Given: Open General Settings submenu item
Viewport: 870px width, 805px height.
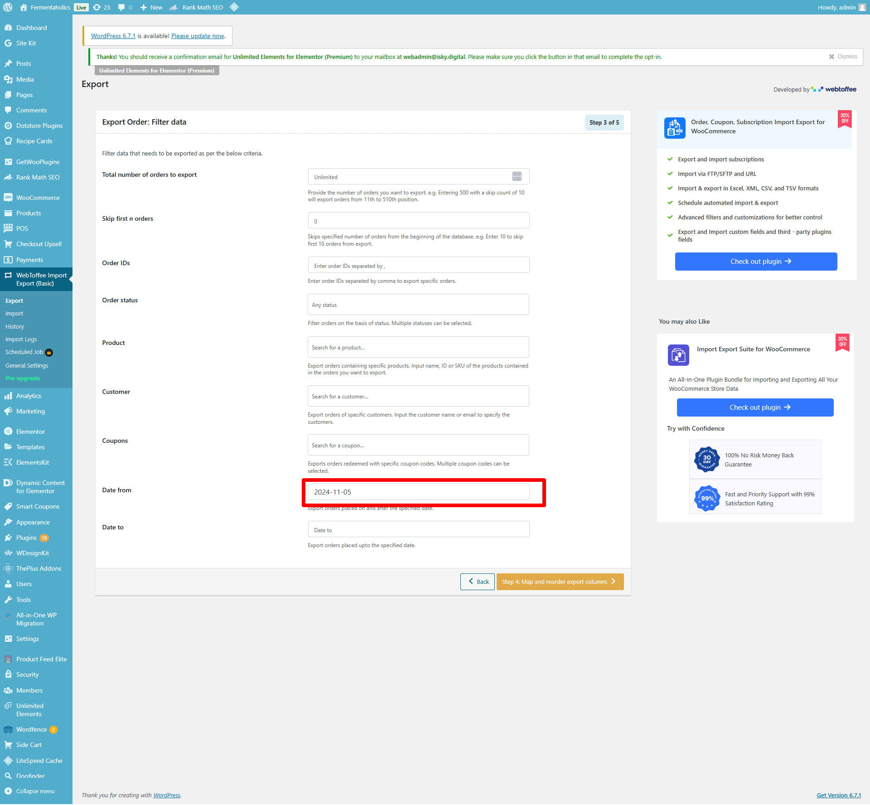Looking at the screenshot, I should pos(27,366).
